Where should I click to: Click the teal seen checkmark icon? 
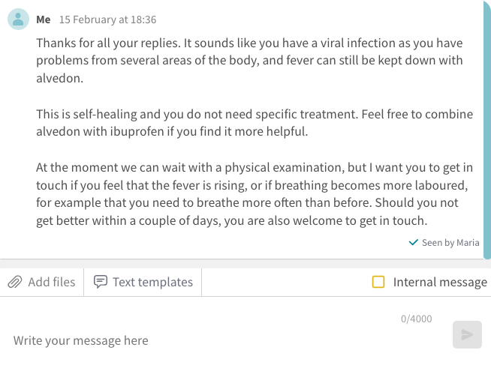(414, 242)
